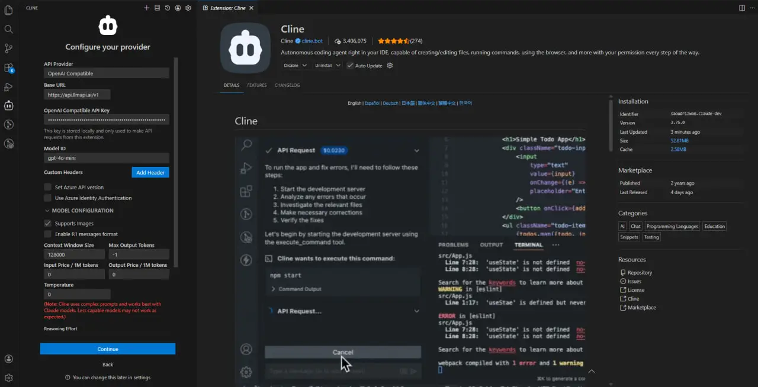The image size is (758, 387).
Task: Click the Model ID field gpt-4o-mini
Action: point(107,158)
